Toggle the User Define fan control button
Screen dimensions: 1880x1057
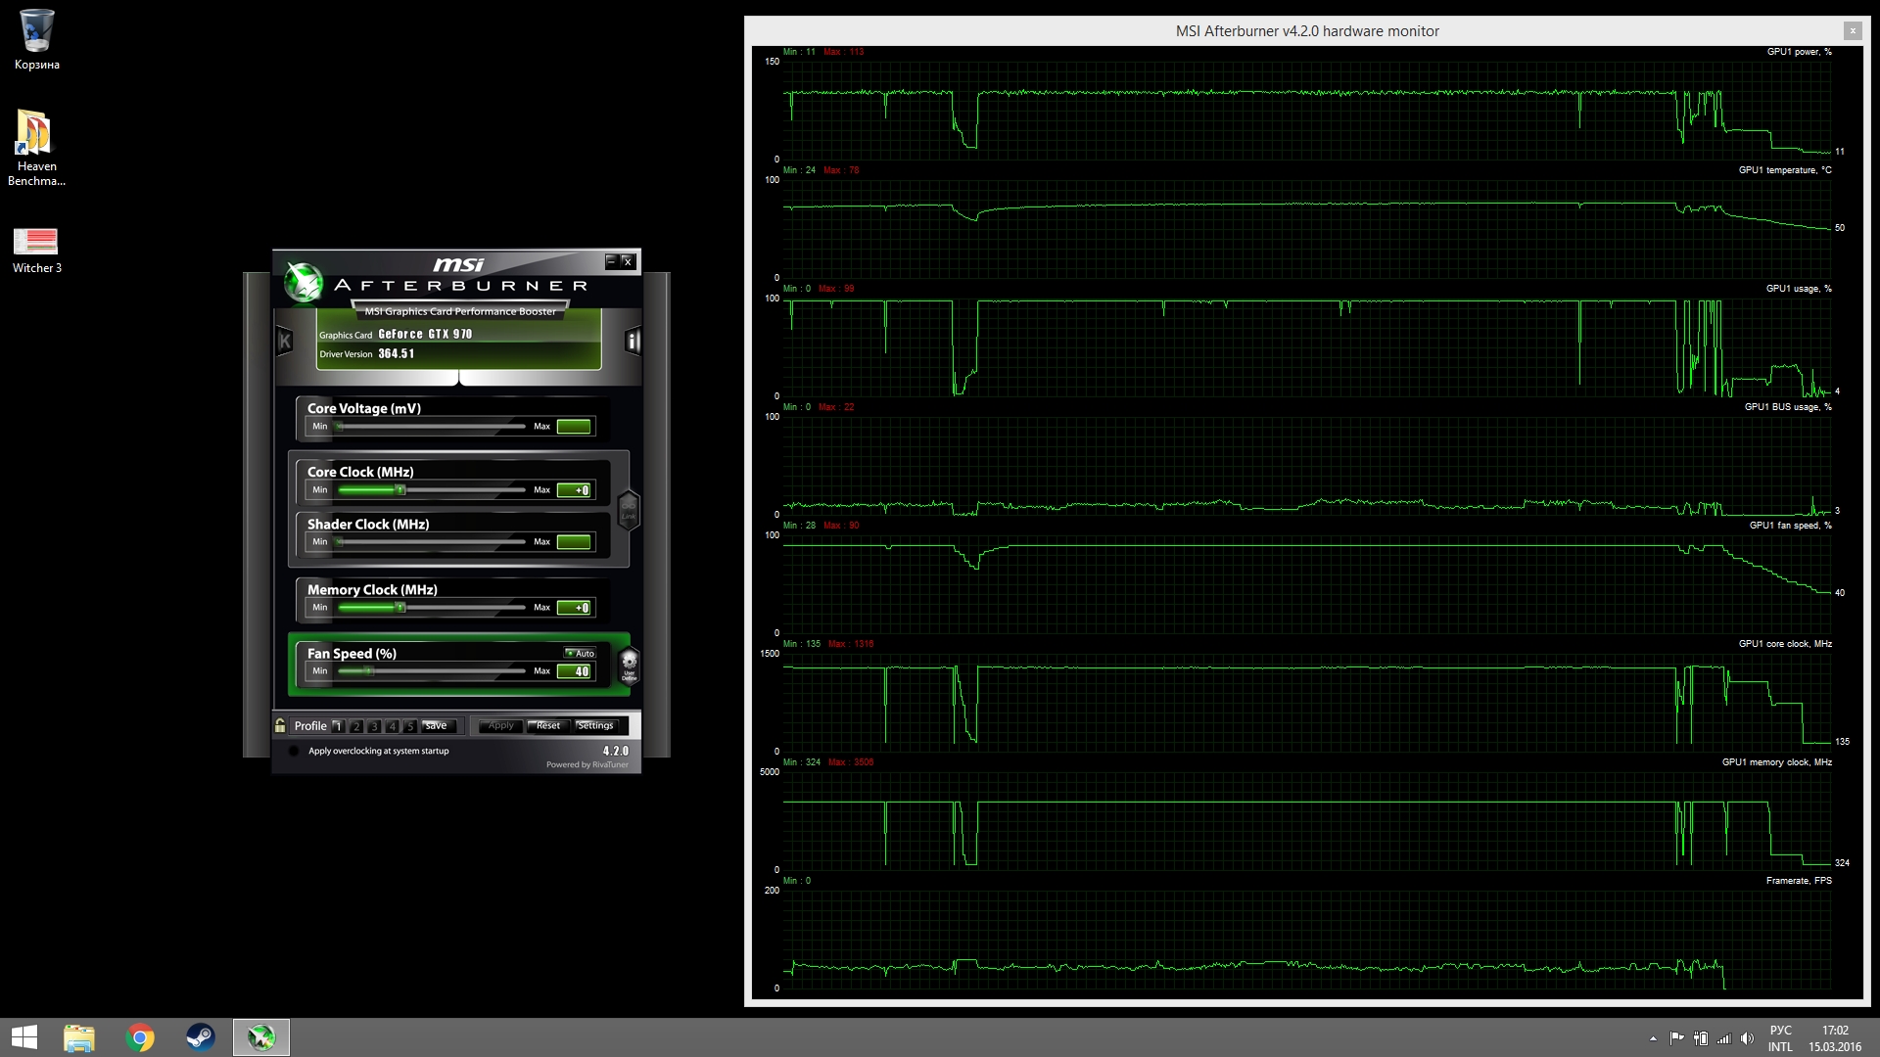point(630,665)
